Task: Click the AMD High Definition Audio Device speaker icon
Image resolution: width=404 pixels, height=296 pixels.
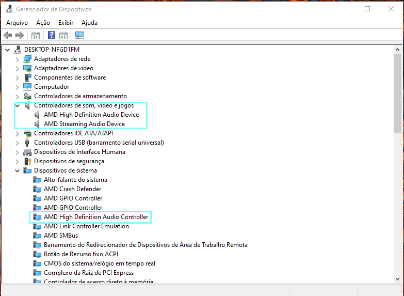Action: 37,115
